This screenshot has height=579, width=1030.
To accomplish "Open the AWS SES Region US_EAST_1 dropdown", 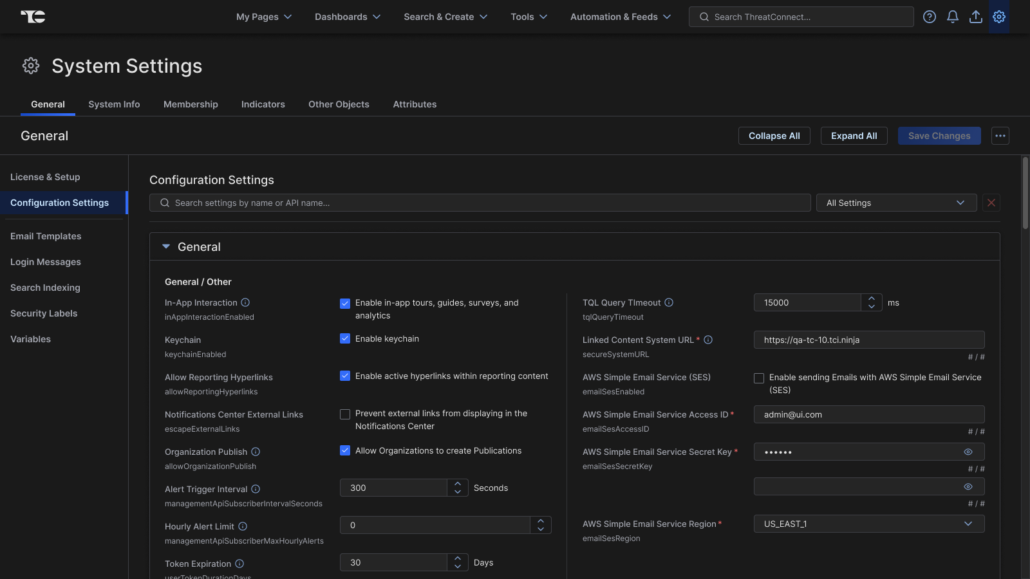I will 868,524.
